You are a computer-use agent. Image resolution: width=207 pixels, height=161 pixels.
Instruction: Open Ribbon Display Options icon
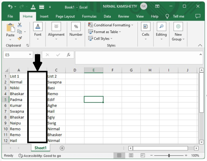click(157, 6)
